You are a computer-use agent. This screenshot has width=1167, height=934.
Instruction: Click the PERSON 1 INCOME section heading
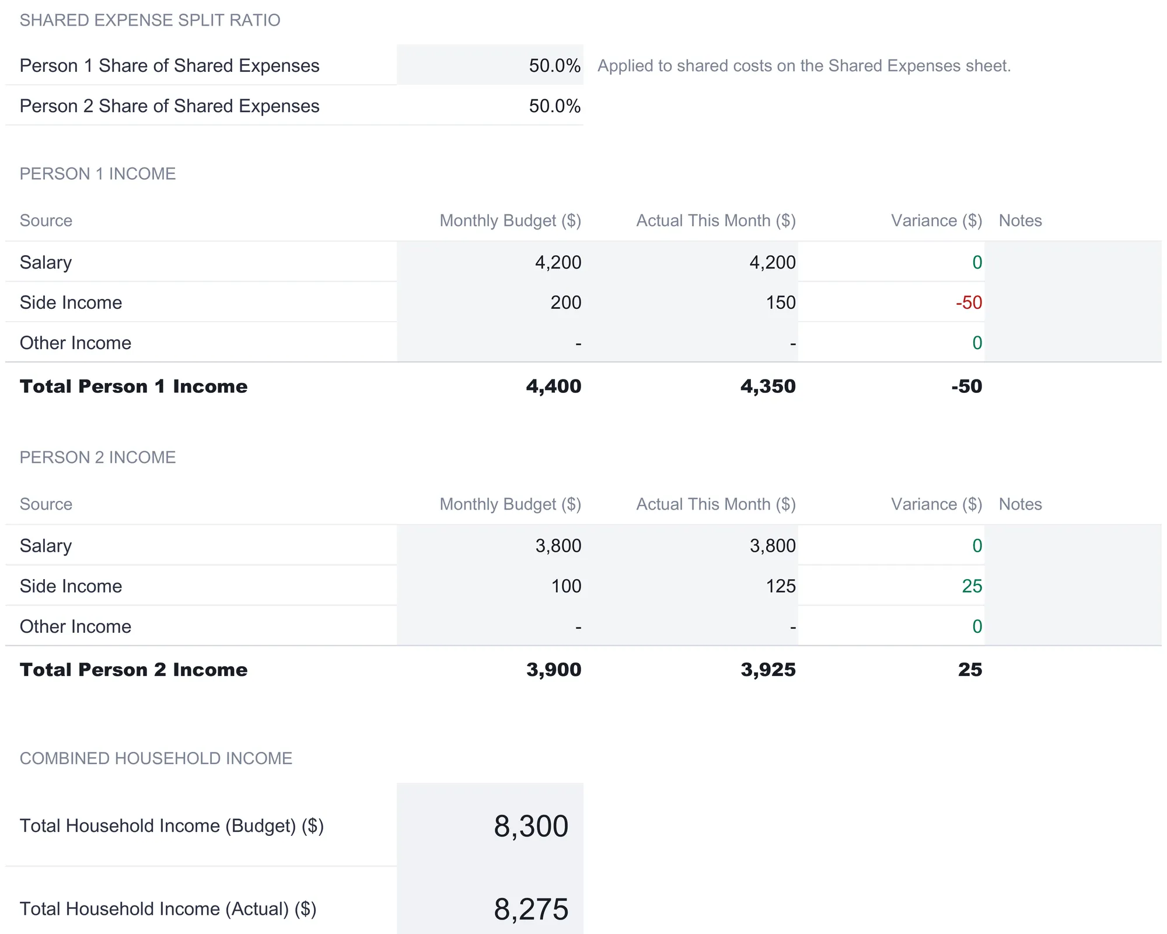(97, 173)
